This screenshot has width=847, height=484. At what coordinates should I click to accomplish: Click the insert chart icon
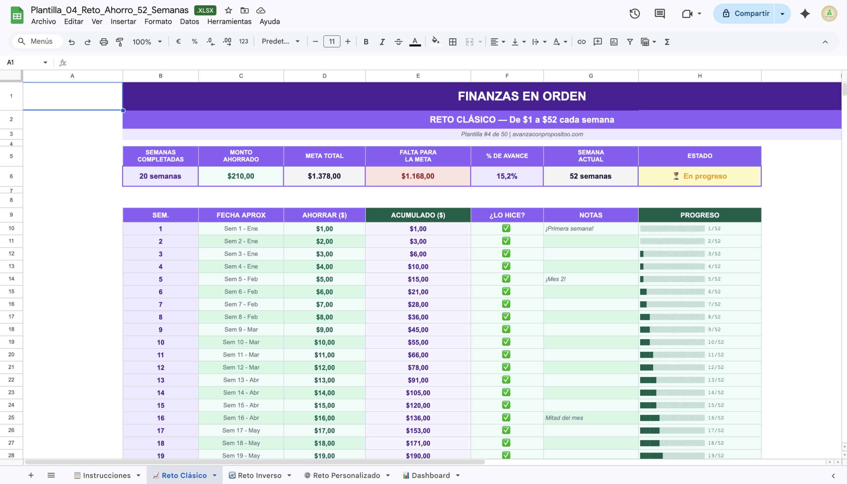[x=613, y=42]
